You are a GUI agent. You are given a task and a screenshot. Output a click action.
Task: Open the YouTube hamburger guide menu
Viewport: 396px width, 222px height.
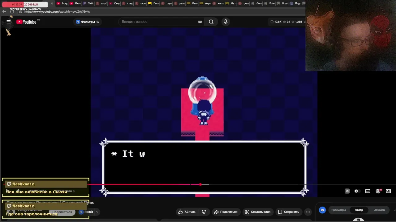pos(9,22)
